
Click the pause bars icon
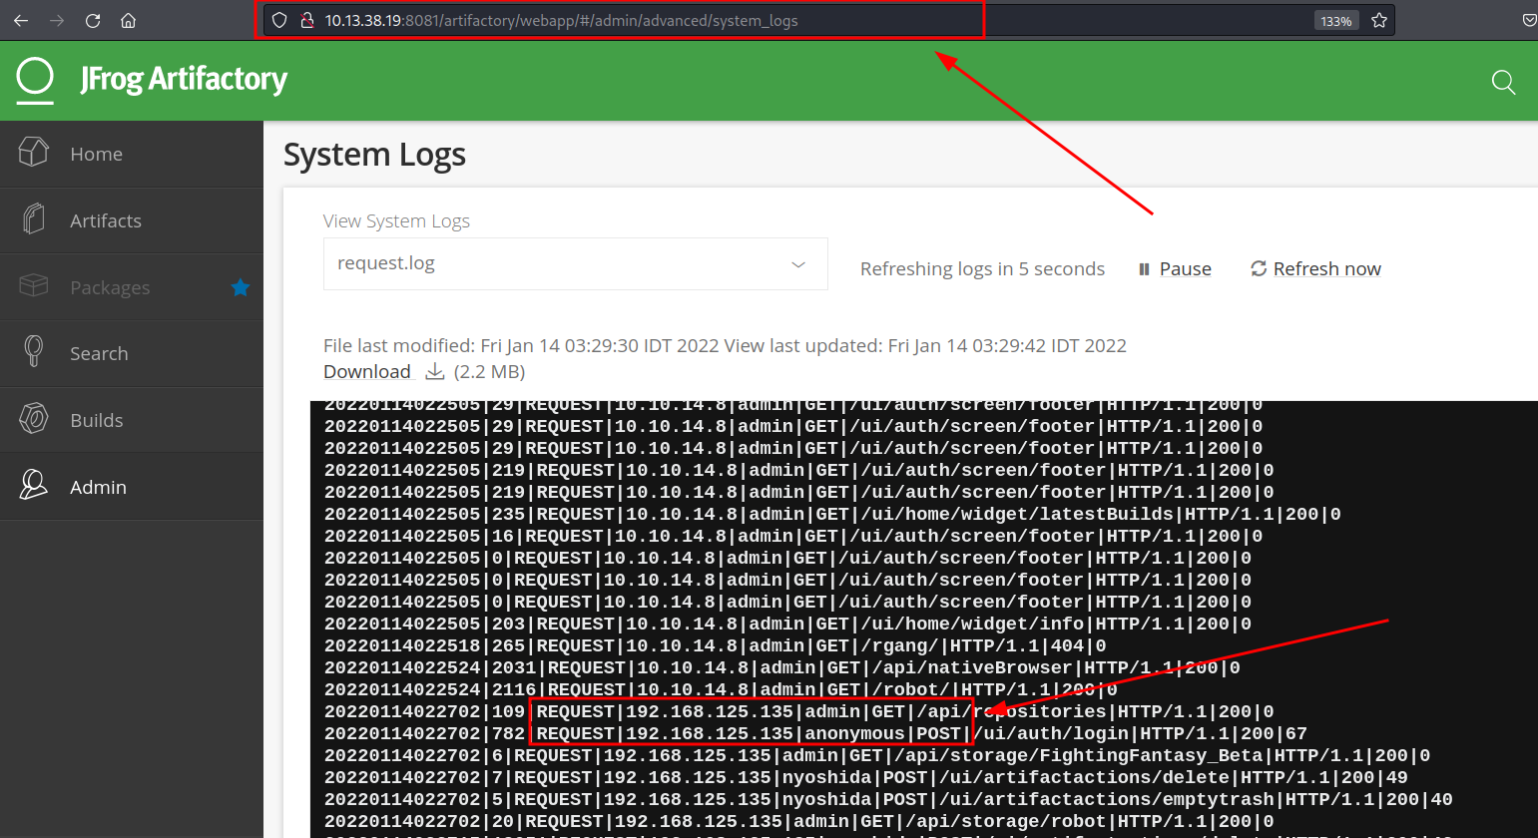coord(1145,269)
